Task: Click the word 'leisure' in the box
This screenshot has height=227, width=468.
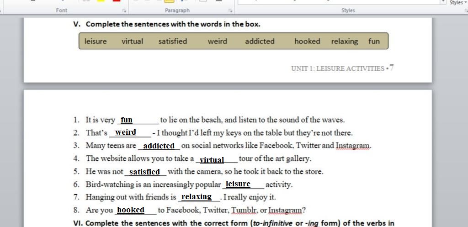Action: click(96, 41)
